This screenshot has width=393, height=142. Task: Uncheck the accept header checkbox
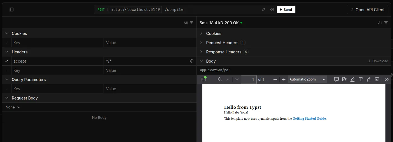coord(7,61)
